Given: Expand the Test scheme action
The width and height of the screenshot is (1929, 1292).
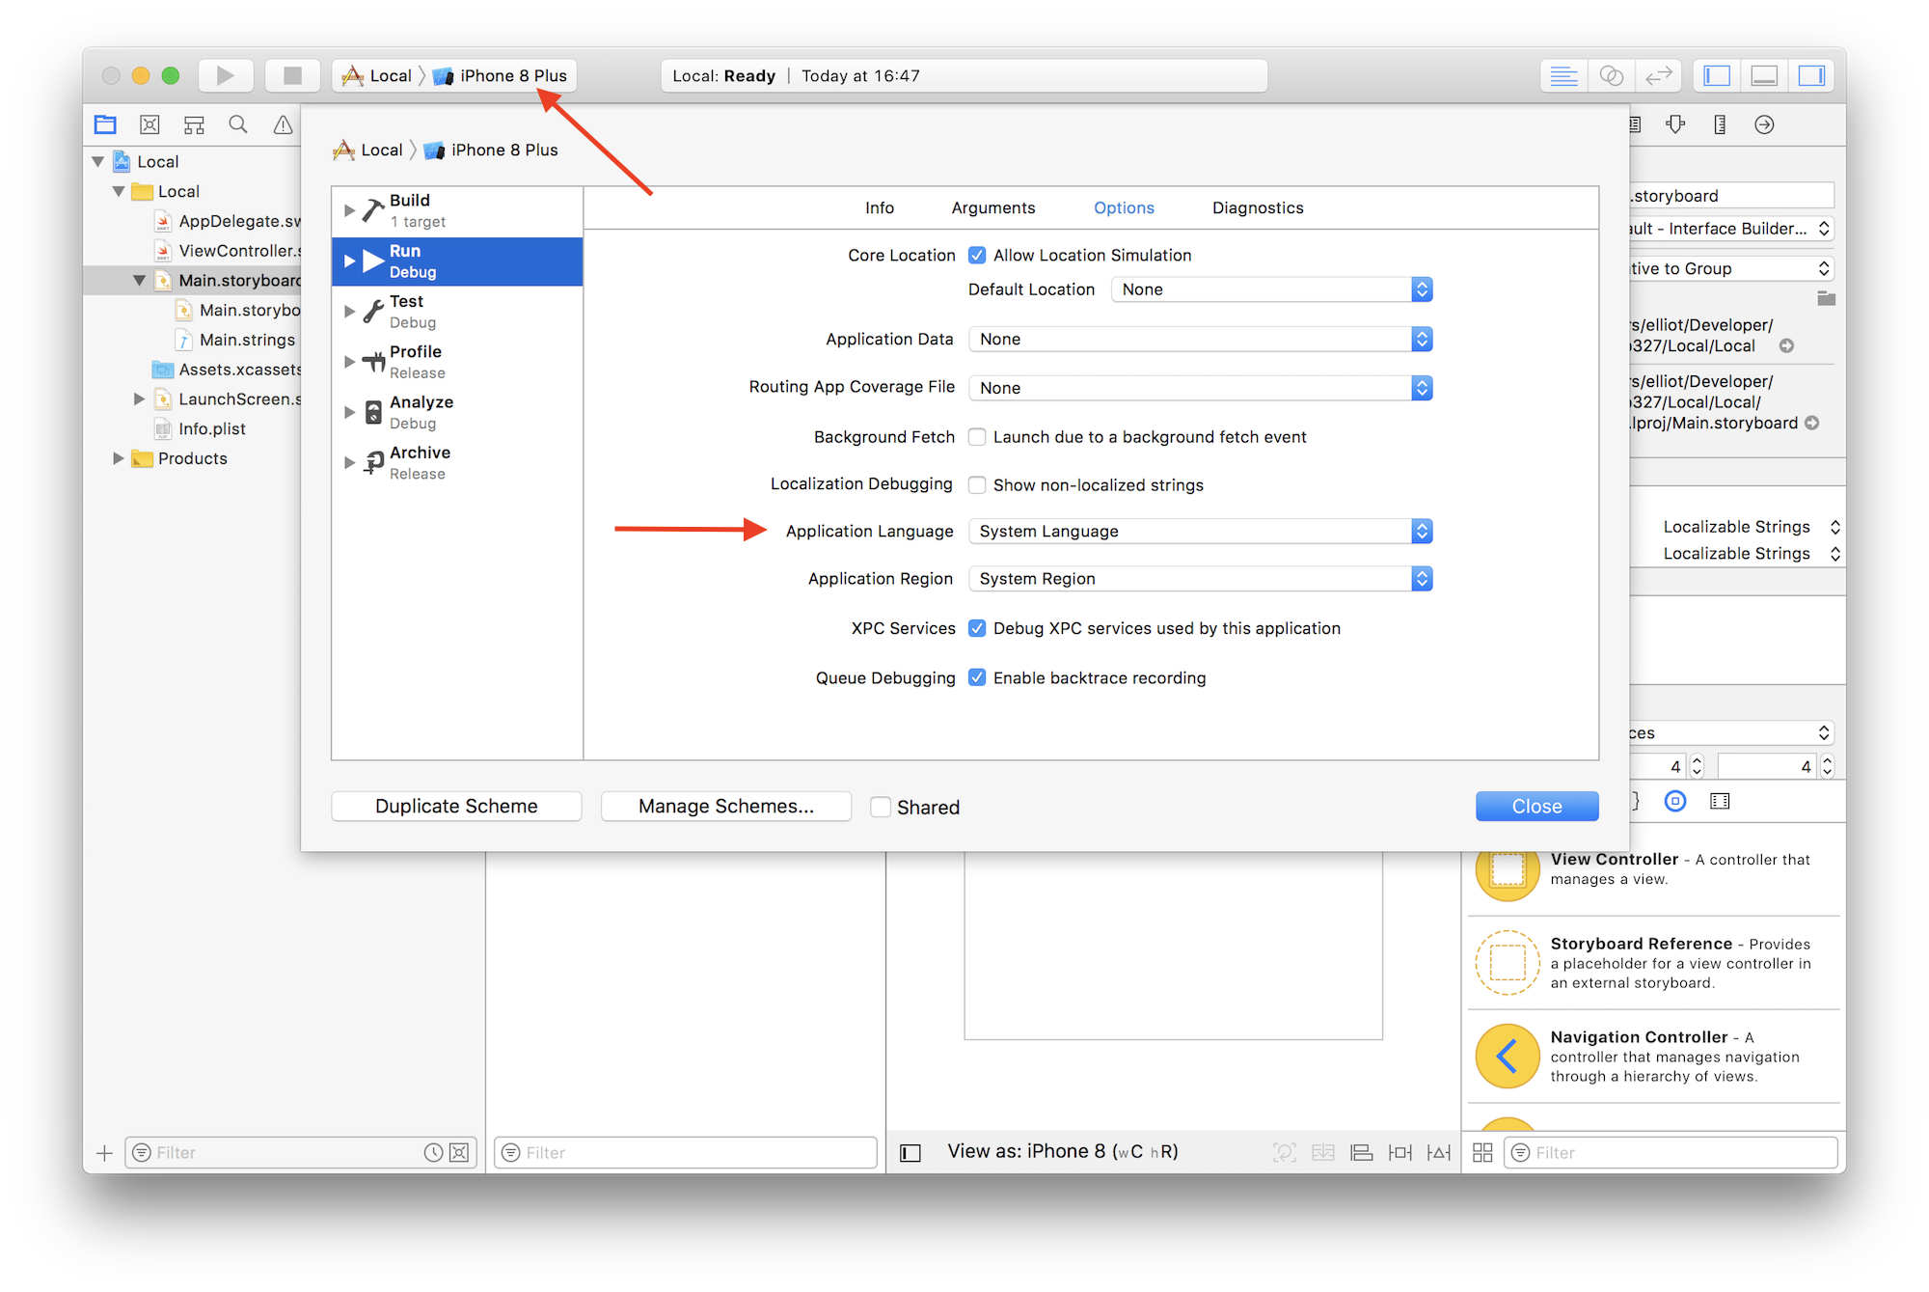Looking at the screenshot, I should click(349, 312).
